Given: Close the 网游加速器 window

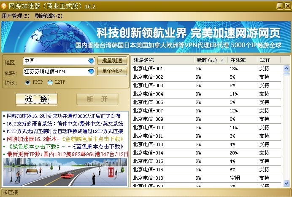Looking at the screenshot, I should [x=287, y=6].
